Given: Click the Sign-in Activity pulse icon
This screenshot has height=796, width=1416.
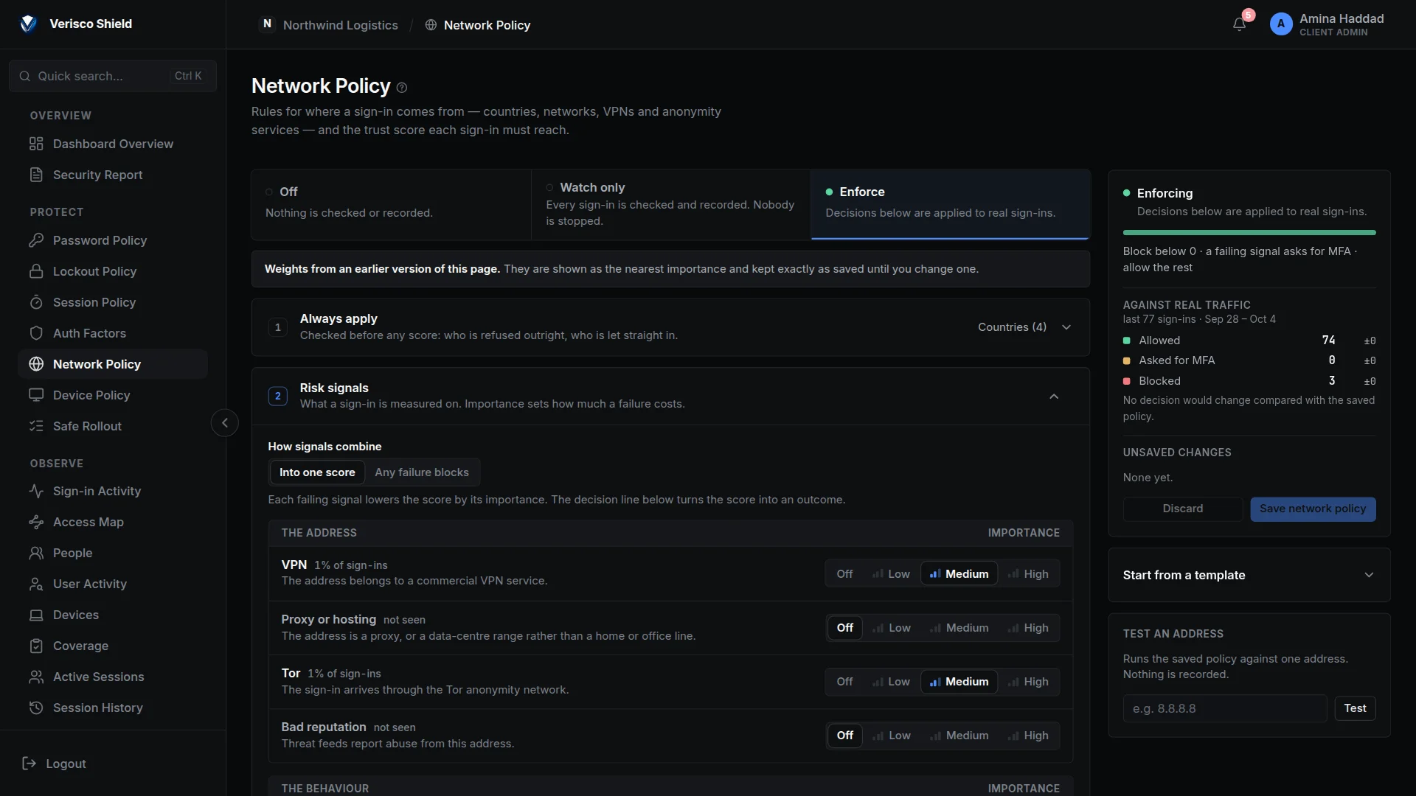Looking at the screenshot, I should 36,491.
